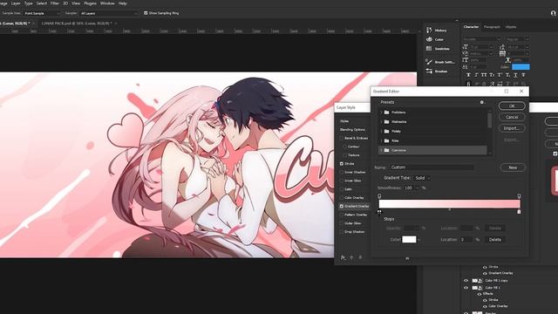Click the Color Fill 1 layer thumbnail
The width and height of the screenshot is (558, 314).
(x=474, y=288)
